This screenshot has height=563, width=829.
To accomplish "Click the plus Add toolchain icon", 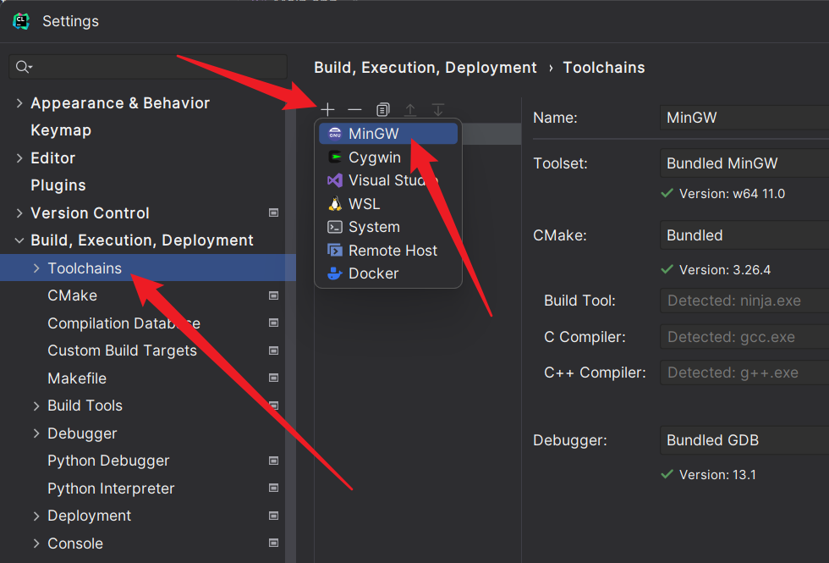I will point(327,110).
